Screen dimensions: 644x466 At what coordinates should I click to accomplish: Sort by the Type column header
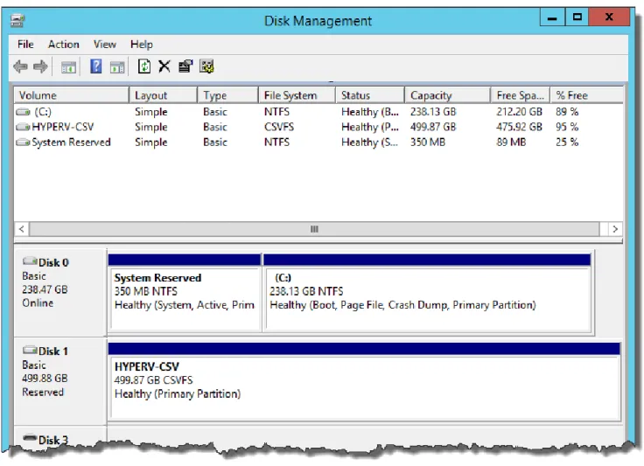[x=228, y=95]
